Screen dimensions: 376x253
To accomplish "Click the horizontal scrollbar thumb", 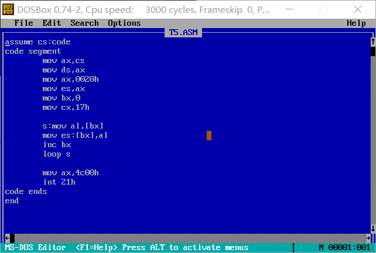I will pyautogui.click(x=12, y=238).
